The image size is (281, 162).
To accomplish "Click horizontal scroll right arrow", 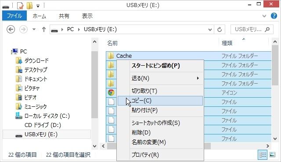I will point(267,146).
